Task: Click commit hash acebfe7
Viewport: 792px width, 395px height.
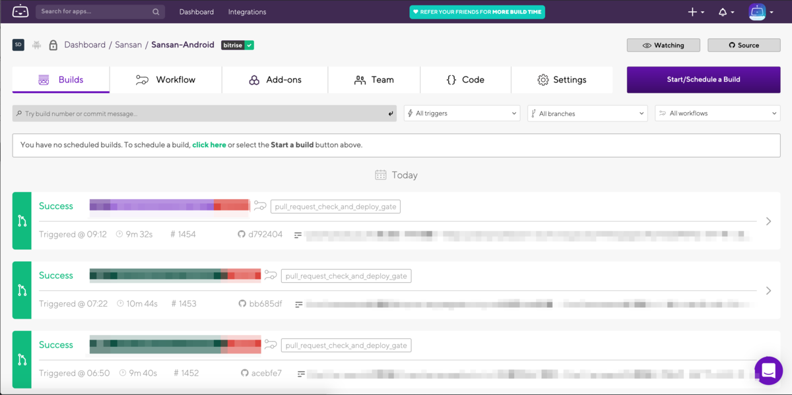Action: [x=267, y=373]
